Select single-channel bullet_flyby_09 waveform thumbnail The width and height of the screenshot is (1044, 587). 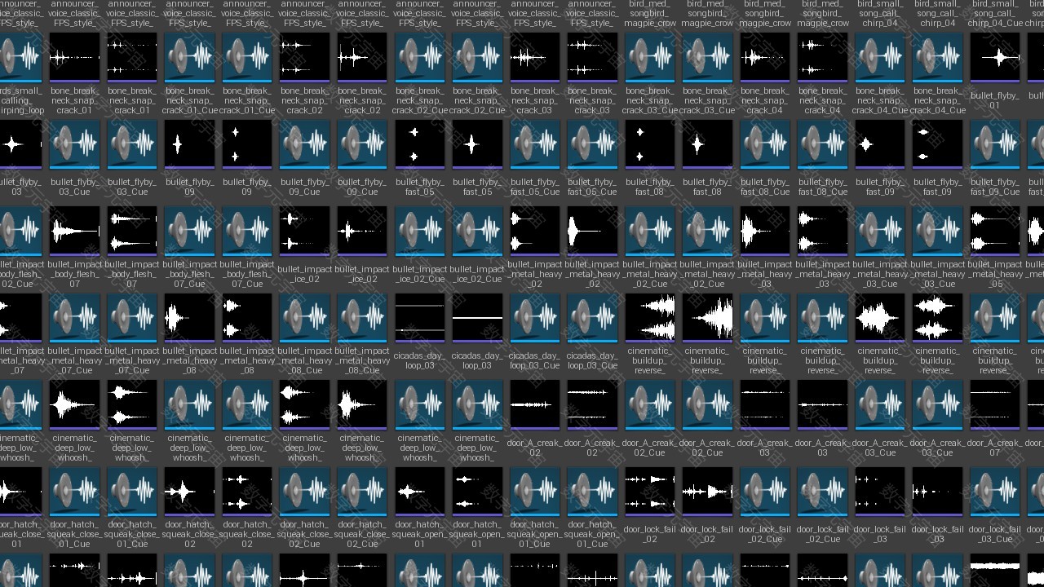pos(189,144)
